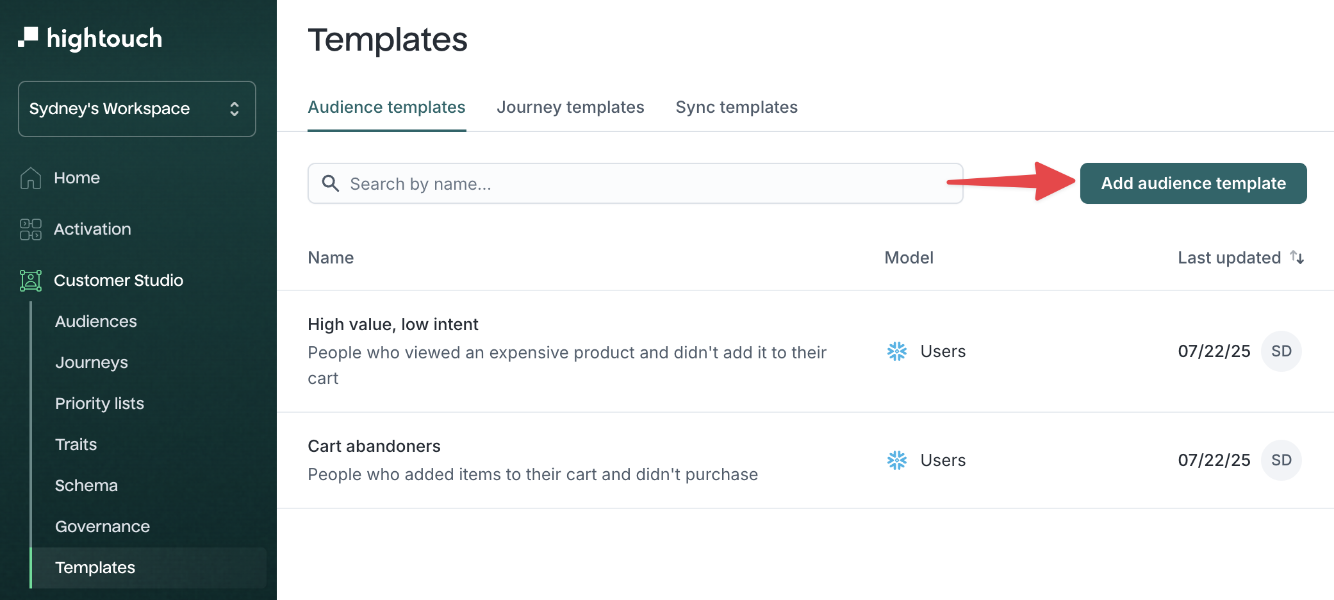The height and width of the screenshot is (600, 1334).
Task: Switch to Journey templates tab
Action: click(x=570, y=107)
